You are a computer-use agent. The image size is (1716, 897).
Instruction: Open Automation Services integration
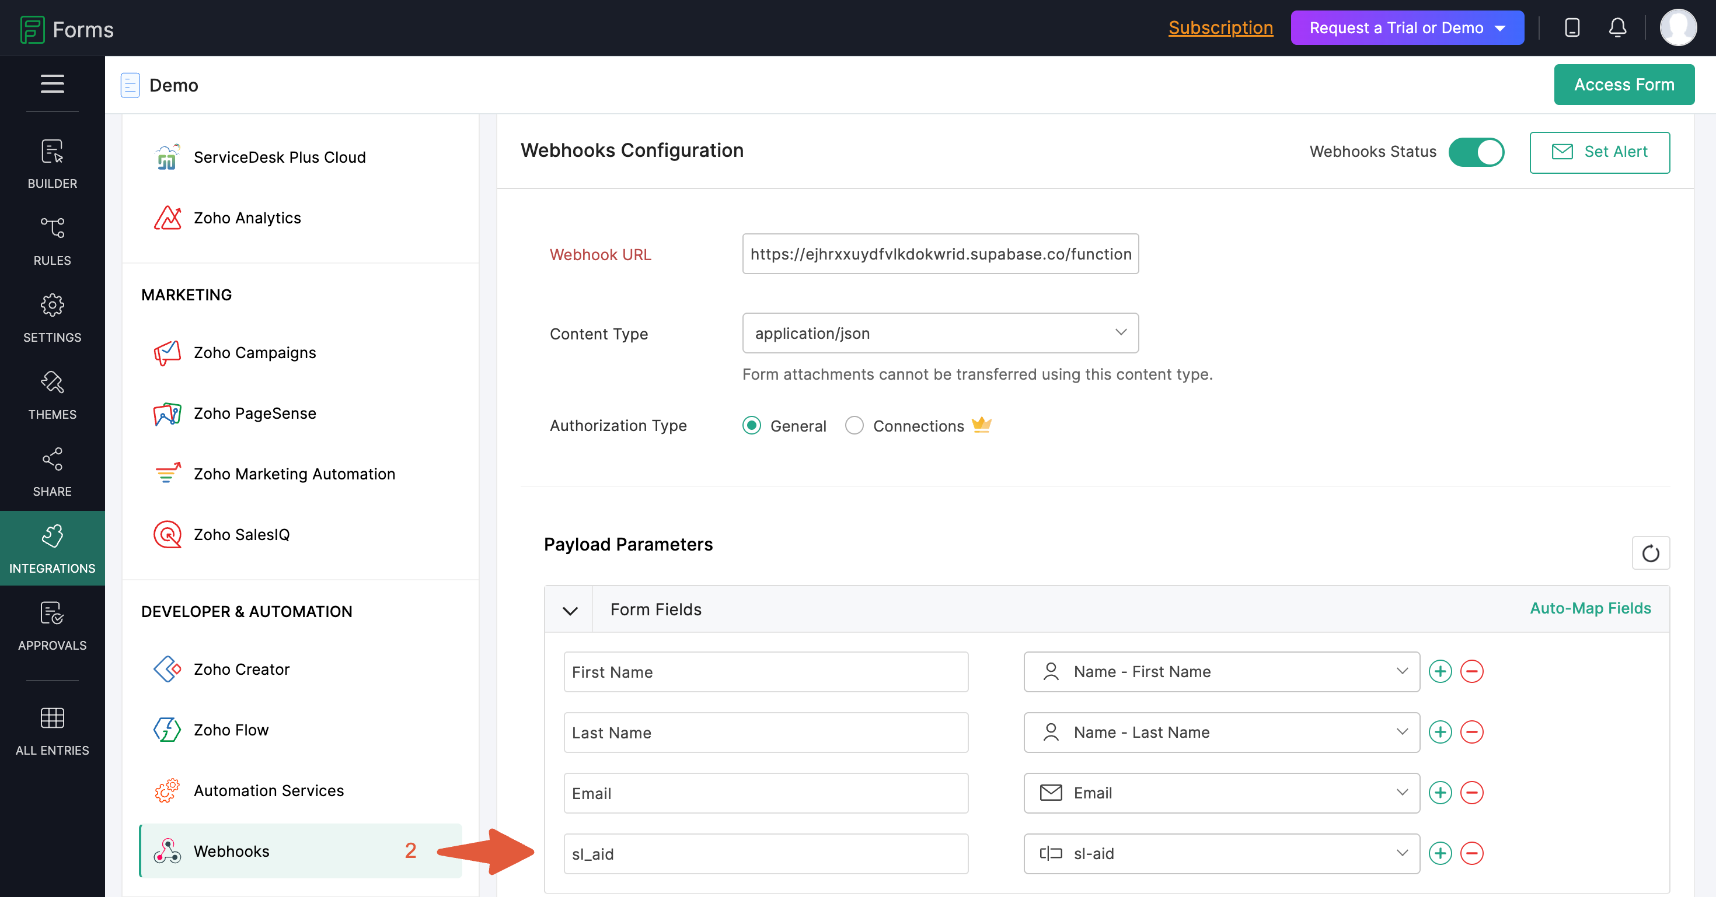(x=300, y=790)
